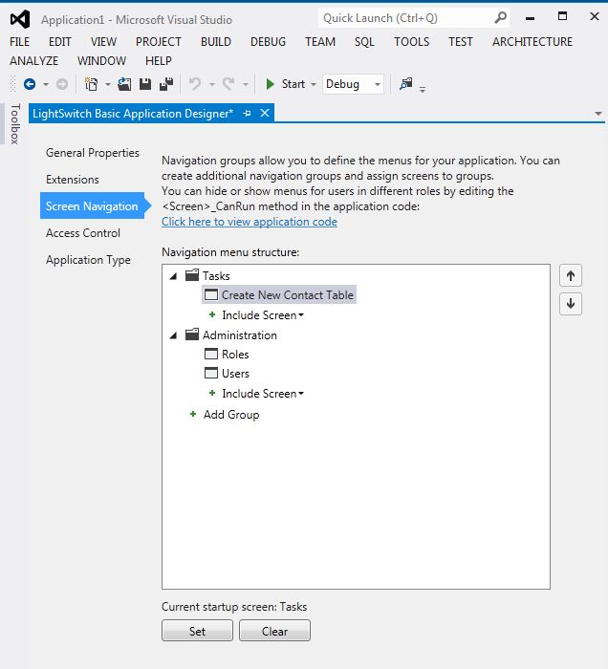Viewport: 608px width, 669px height.
Task: Click here to view application code link
Action: click(x=250, y=222)
